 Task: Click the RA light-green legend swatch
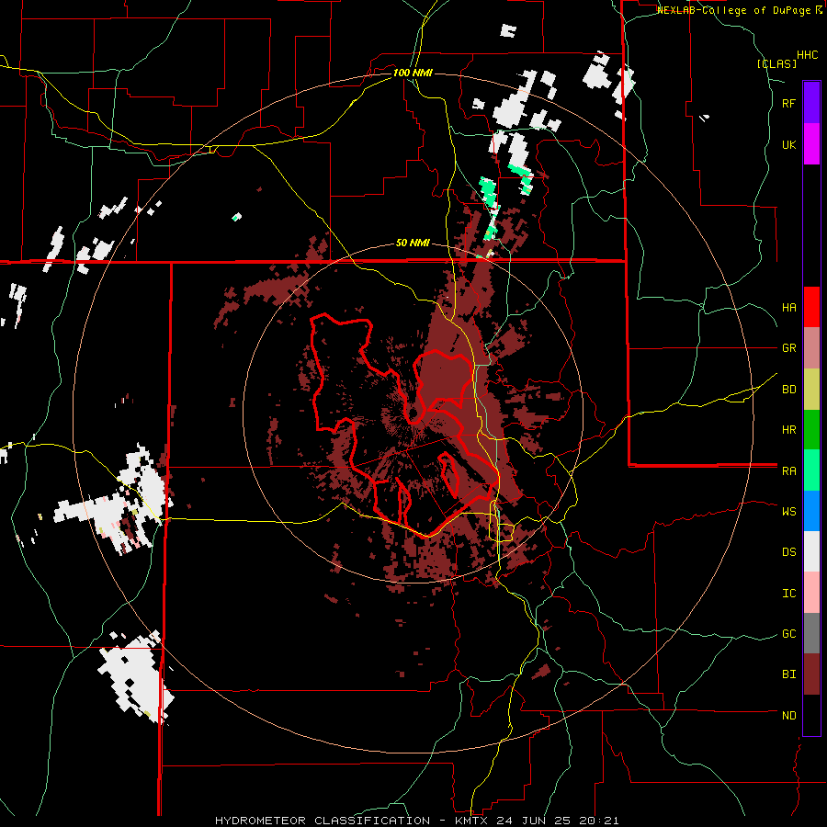point(811,470)
